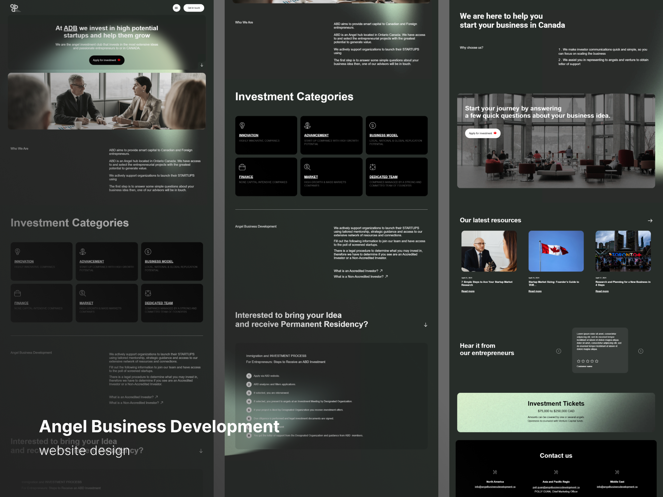Click arrow next to Our latest resources
The height and width of the screenshot is (497, 663).
coord(650,221)
